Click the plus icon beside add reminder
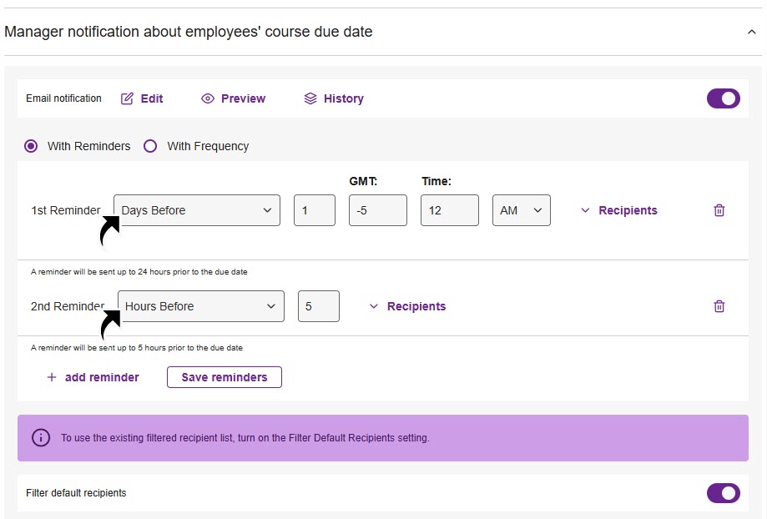767x519 pixels. point(52,377)
